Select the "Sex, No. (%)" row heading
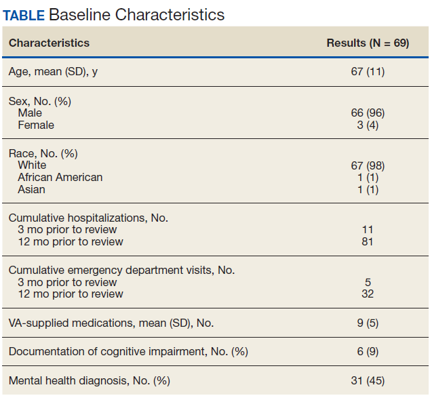 tap(40, 101)
